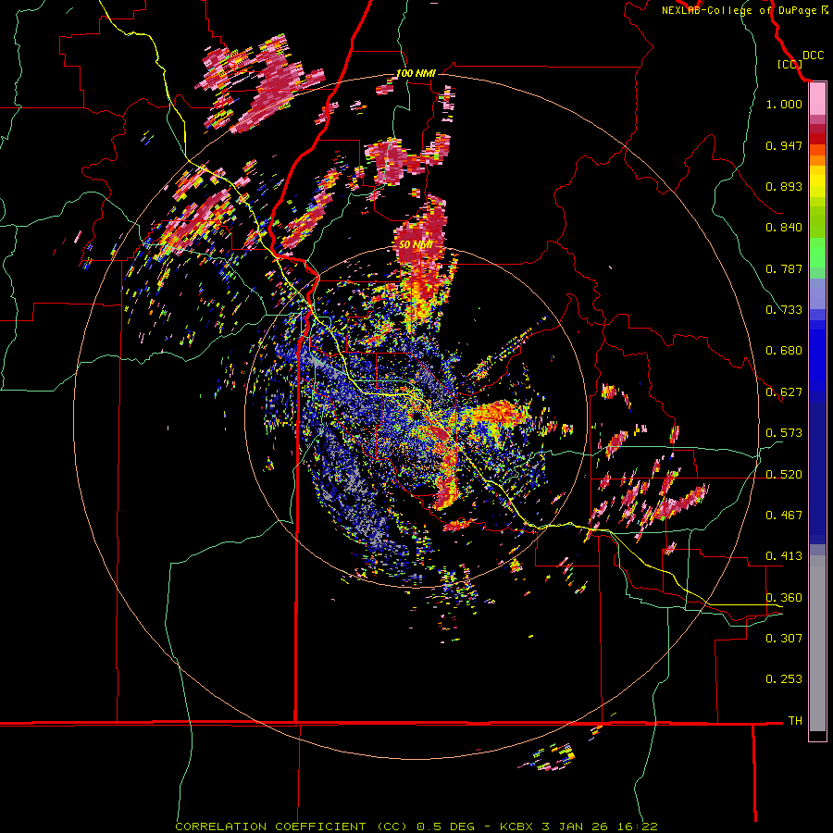The height and width of the screenshot is (833, 833).
Task: Click the 0.787 legend value
Action: click(784, 268)
